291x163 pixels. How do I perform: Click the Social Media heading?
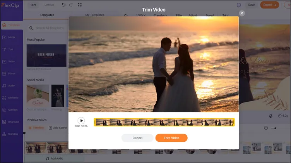click(35, 80)
